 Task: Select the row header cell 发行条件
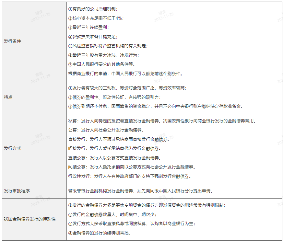coord(34,41)
